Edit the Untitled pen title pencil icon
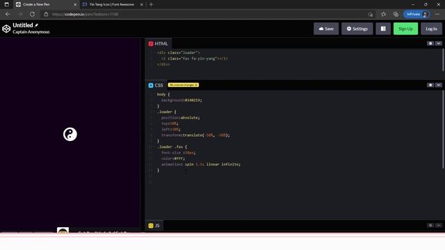 click(37, 25)
